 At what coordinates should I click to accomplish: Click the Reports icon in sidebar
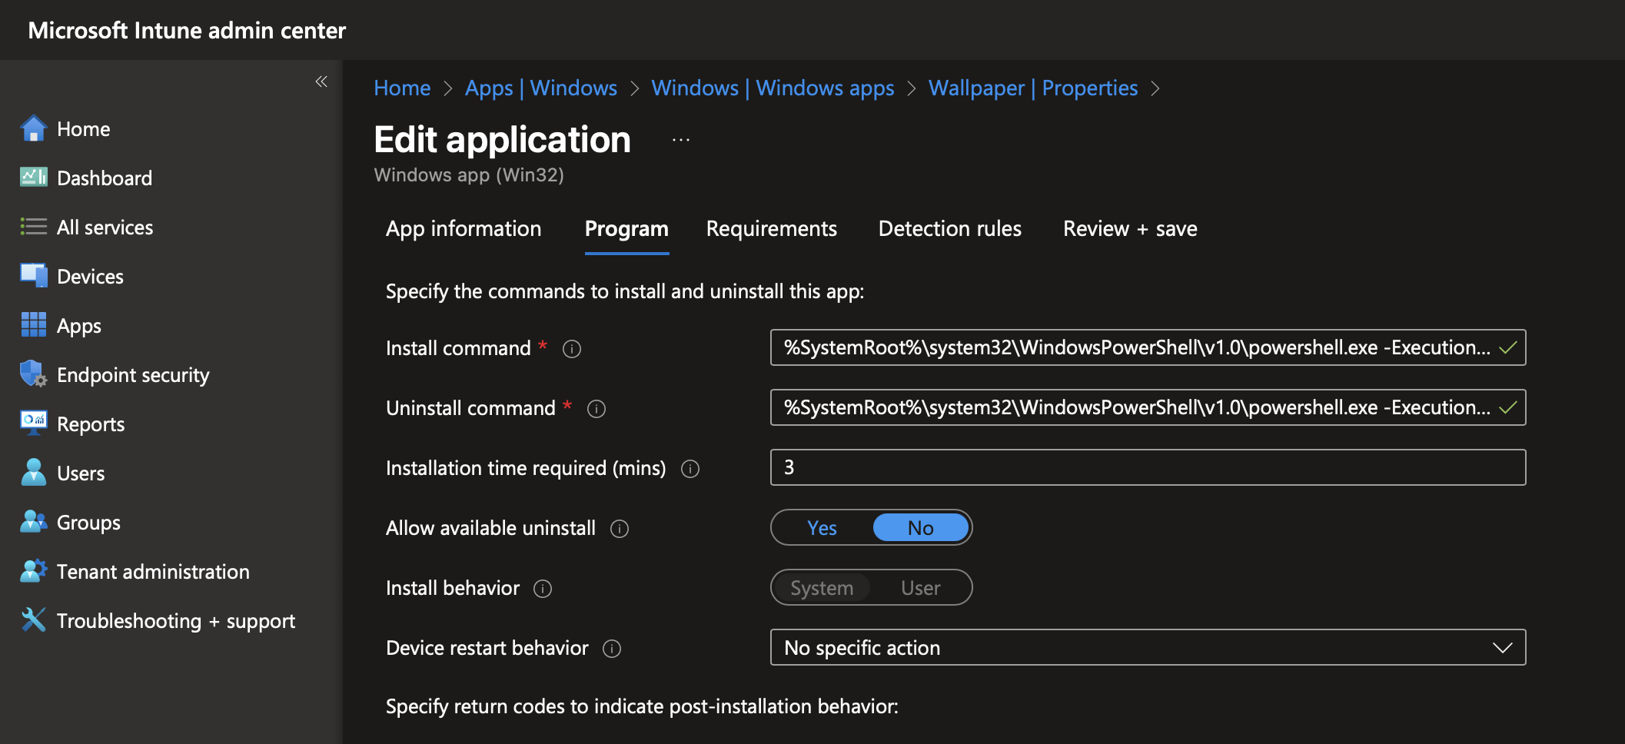[x=33, y=423]
